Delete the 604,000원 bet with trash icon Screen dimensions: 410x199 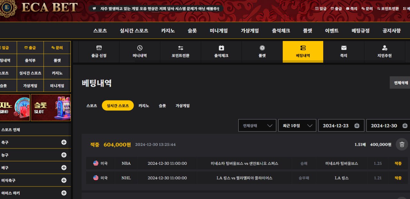coord(402,144)
